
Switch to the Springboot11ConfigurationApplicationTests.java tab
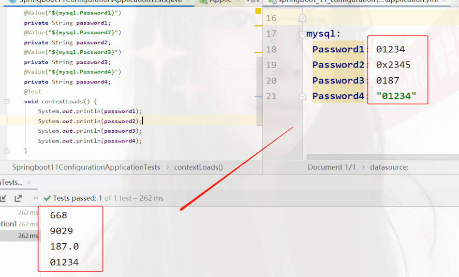100,1
